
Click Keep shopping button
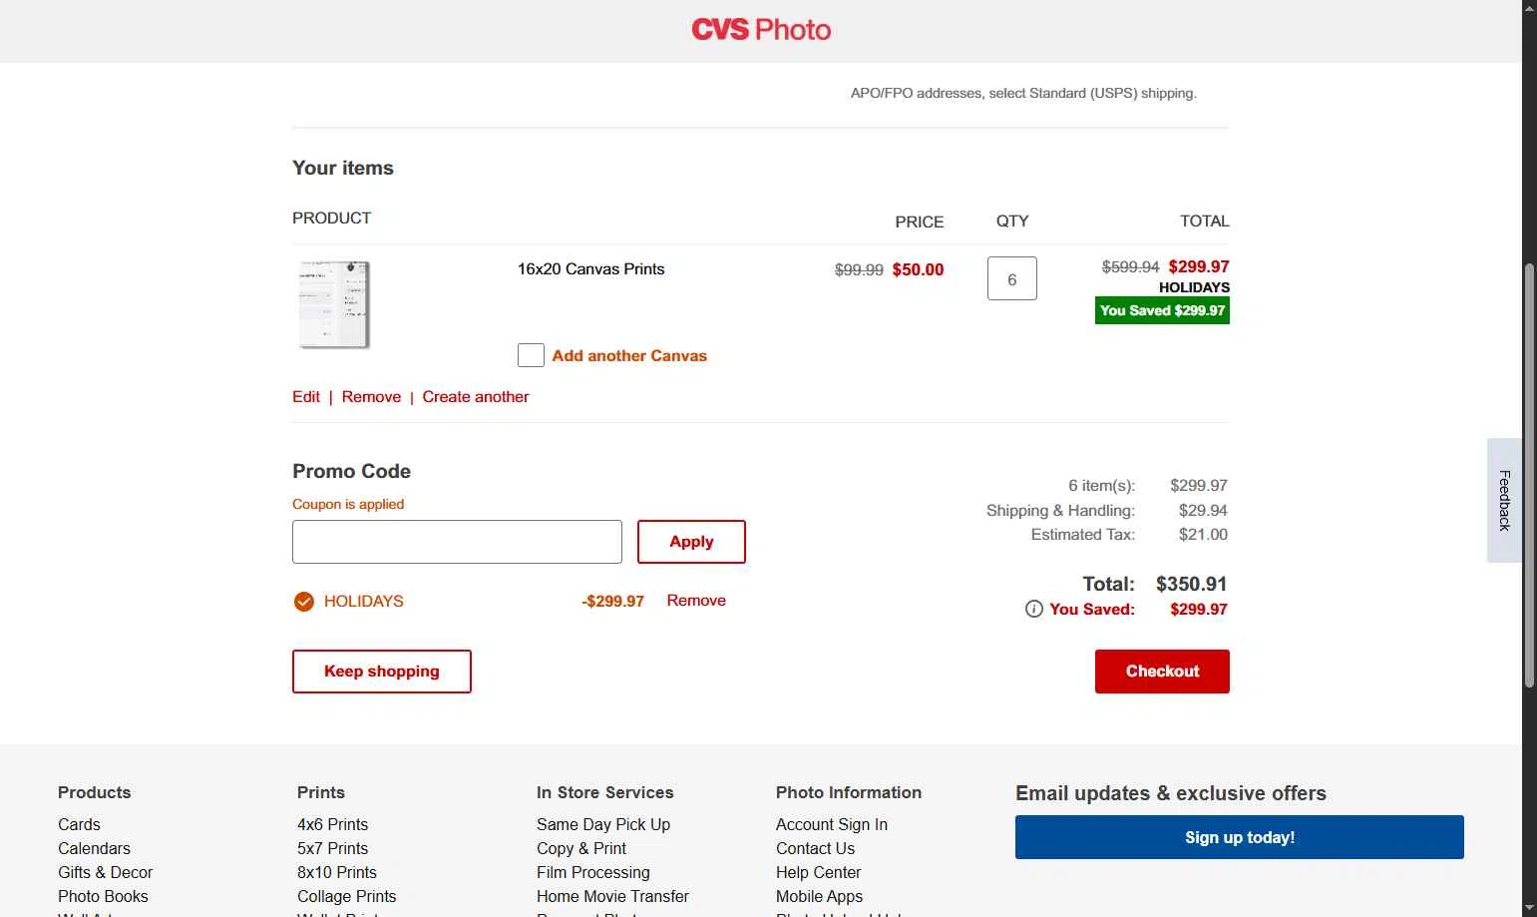coord(382,672)
